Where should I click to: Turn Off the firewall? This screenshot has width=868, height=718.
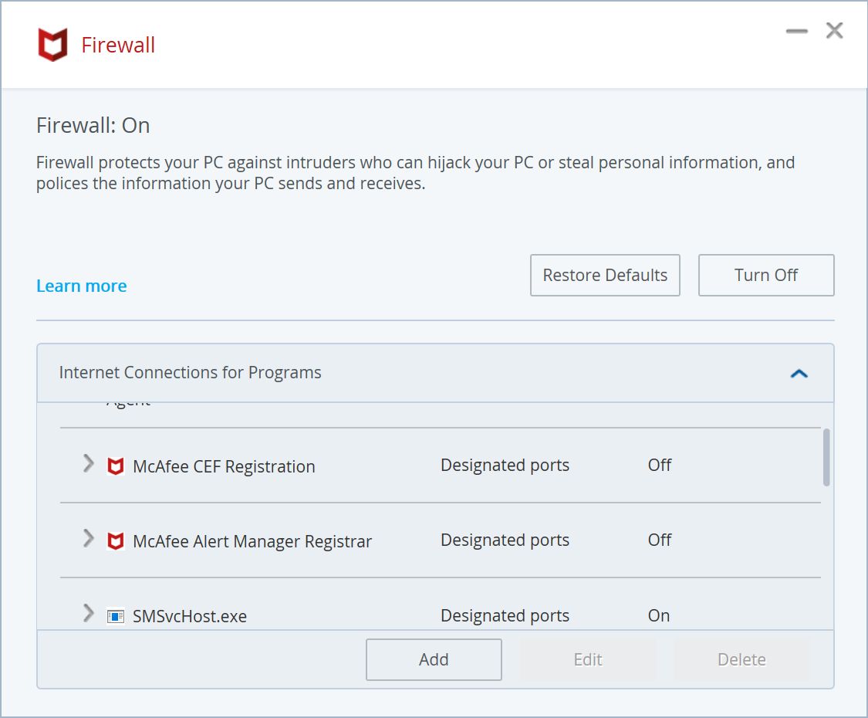point(766,276)
